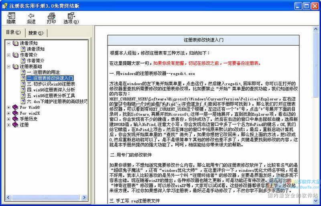Image resolution: width=321 pixels, height=206 pixels.
Task: Close the 注册表实用手册 window
Action: coord(315,6)
